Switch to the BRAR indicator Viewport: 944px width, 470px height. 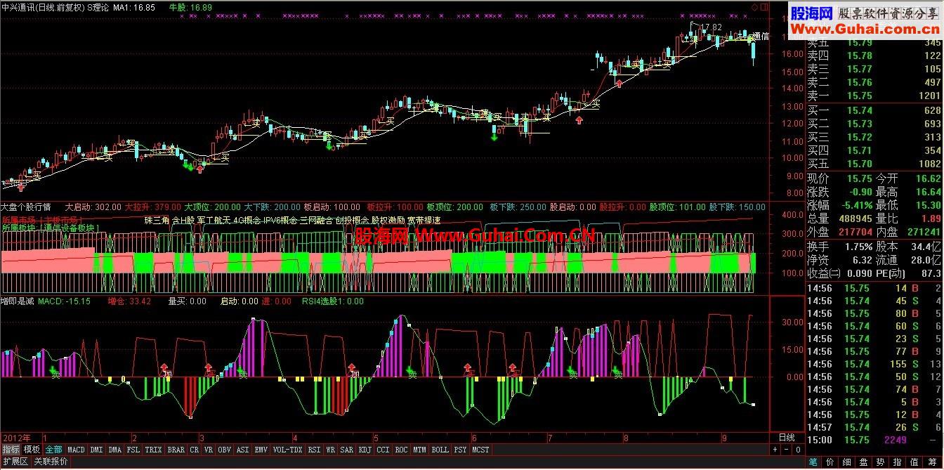coord(176,450)
